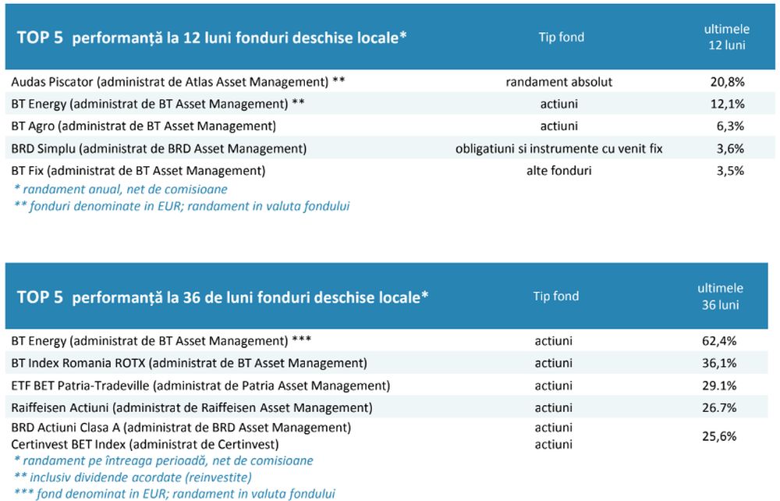This screenshot has width=780, height=501.
Task: Click 'actiuni' type in Raiffeisen Actiuni row
Action: (x=553, y=407)
